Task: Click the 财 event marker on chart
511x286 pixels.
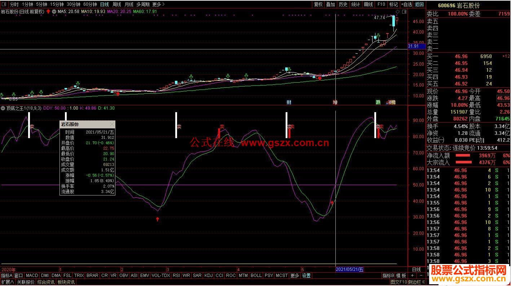Action: [289, 102]
